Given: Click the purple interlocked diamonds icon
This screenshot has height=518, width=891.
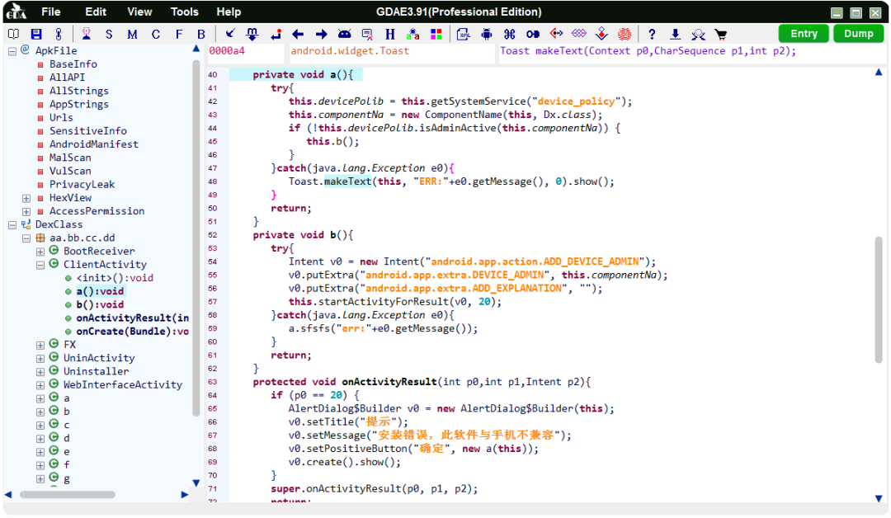Looking at the screenshot, I should [x=578, y=34].
